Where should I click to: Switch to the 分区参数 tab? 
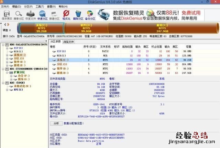click(x=56, y=42)
